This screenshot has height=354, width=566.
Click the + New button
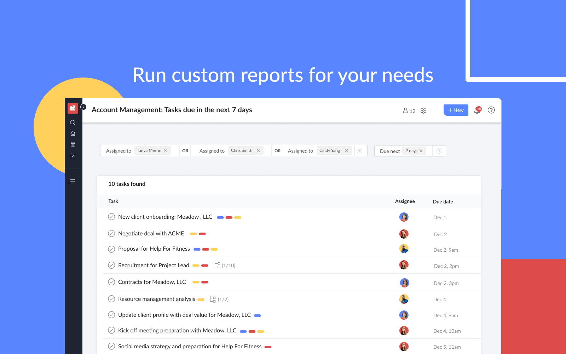coord(456,110)
